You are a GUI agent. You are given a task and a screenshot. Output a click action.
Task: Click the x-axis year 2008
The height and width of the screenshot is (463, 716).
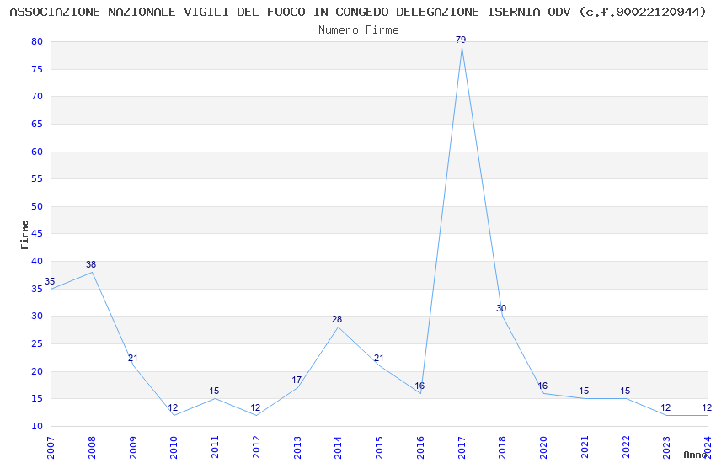pos(91,447)
